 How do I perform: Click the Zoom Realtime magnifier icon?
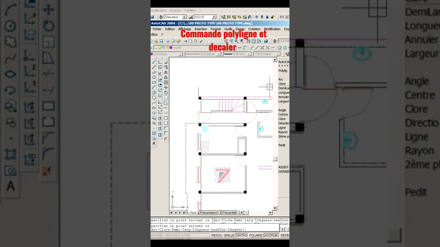(231, 41)
